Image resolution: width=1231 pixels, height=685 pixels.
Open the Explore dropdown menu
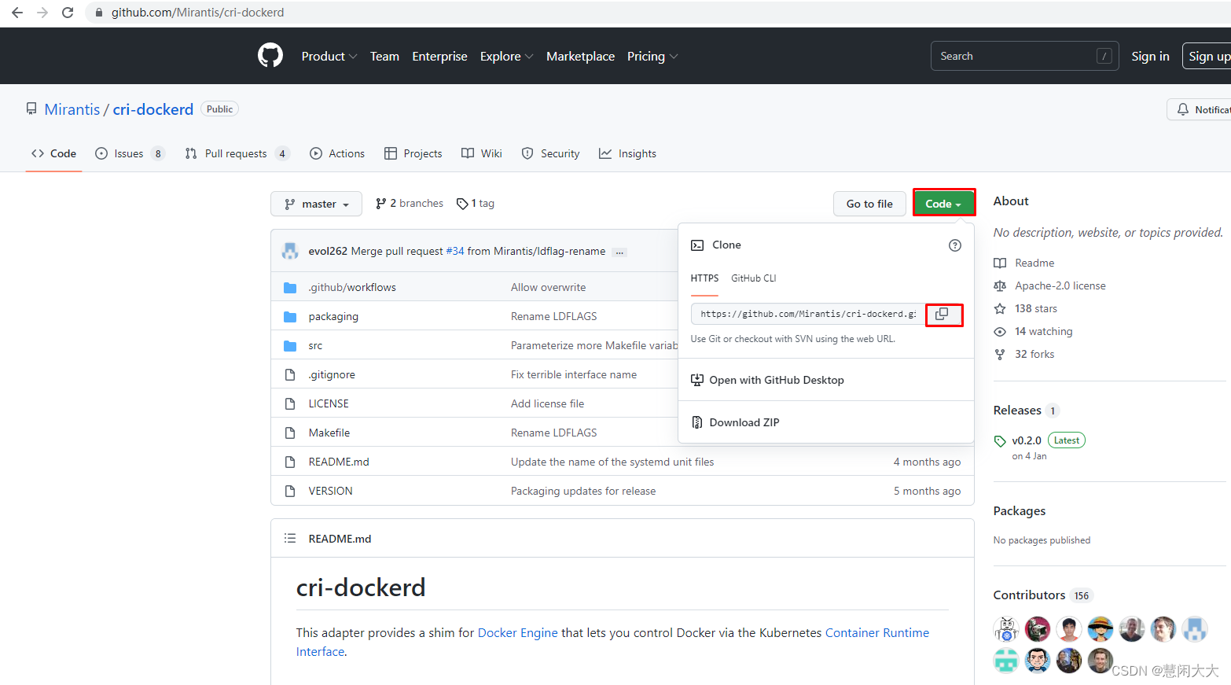tap(506, 57)
